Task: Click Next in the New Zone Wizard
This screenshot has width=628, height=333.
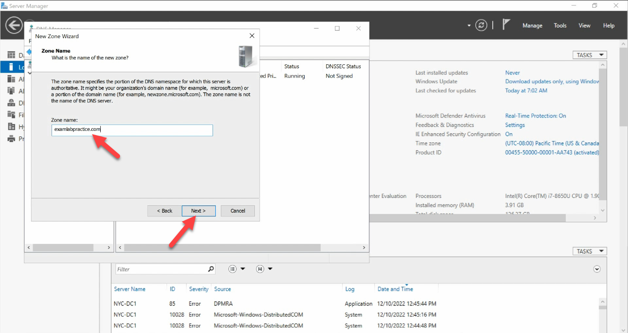Action: 199,211
